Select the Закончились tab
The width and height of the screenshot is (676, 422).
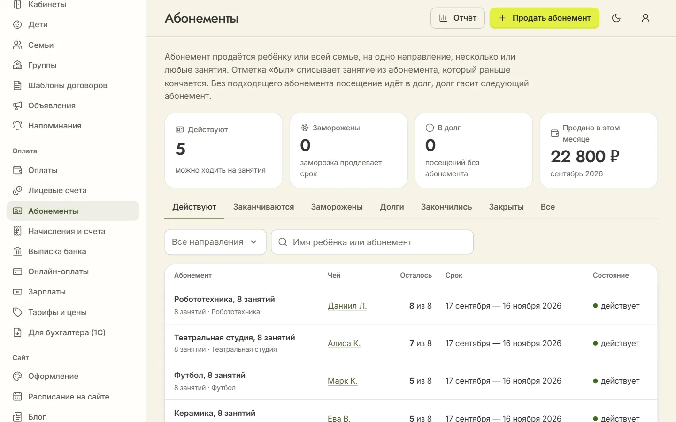446,207
